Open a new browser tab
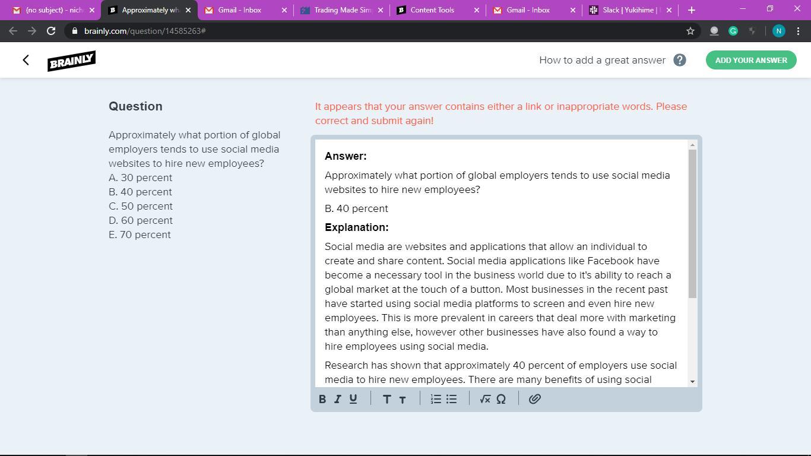The height and width of the screenshot is (456, 811). point(691,10)
